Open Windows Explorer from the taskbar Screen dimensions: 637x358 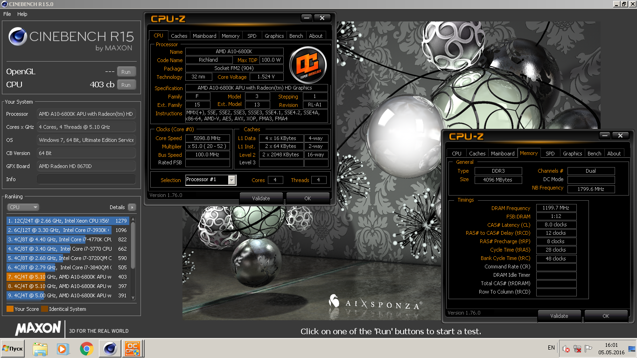[x=40, y=348]
